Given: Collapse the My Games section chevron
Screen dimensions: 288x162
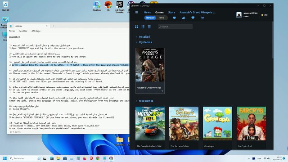Looking at the screenshot, I should [x=136, y=42].
